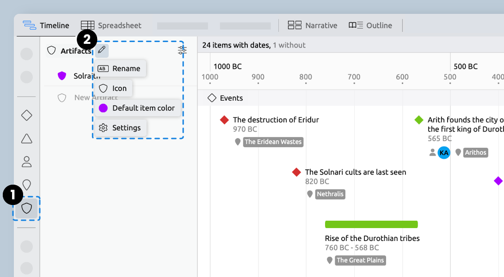Open the Arithos location tag
Viewport: 504px width, 277px height.
[x=475, y=152]
